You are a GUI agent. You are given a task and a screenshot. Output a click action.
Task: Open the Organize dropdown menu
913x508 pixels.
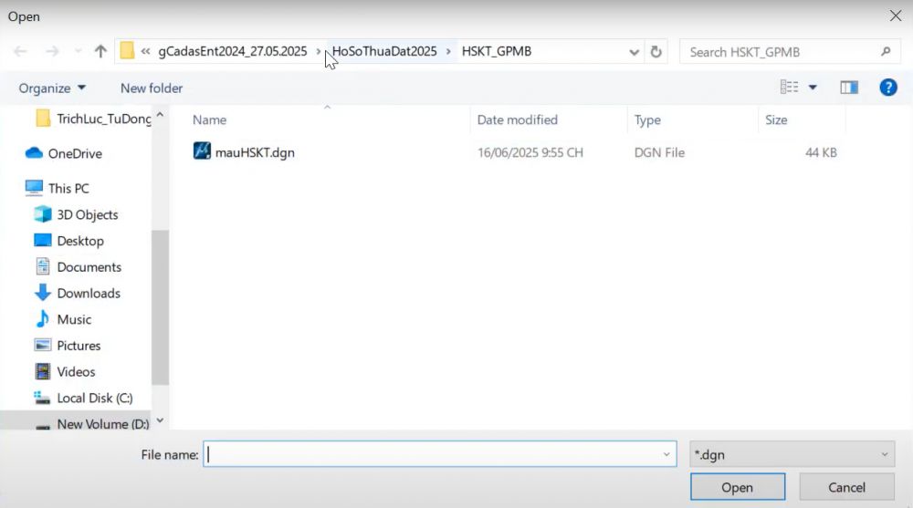coord(52,88)
